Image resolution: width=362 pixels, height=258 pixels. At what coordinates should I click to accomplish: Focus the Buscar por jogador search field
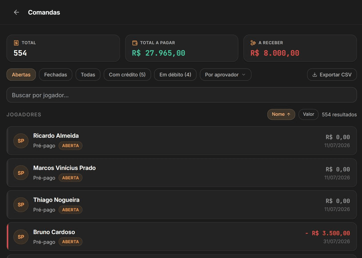click(182, 95)
